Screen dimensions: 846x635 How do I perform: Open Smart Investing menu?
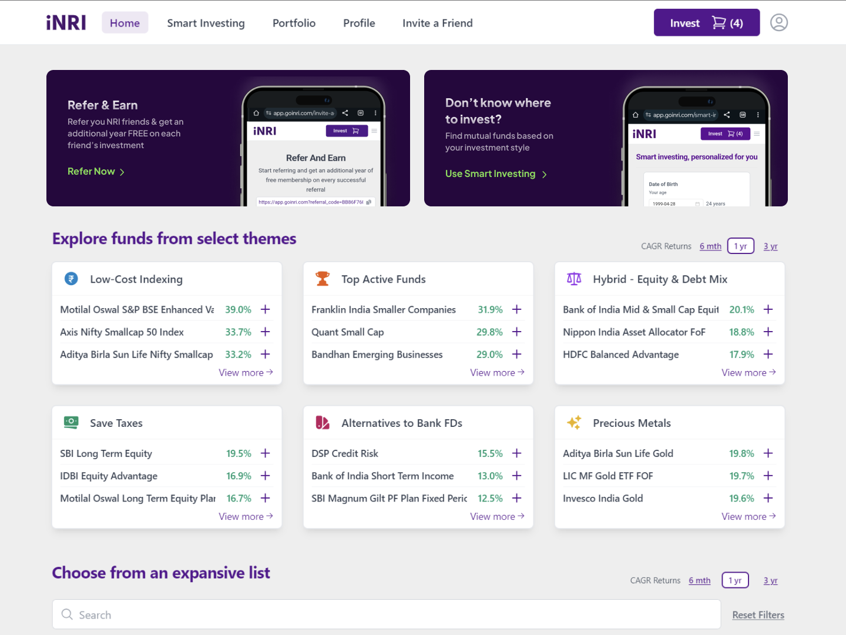[x=206, y=23]
